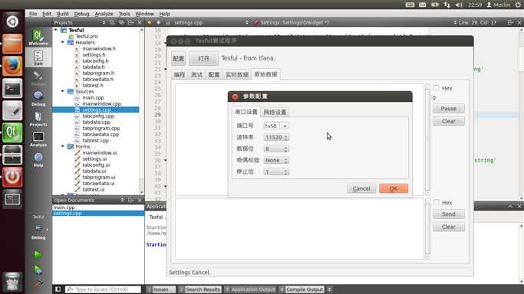Image resolution: width=524 pixels, height=294 pixels.
Task: Open the Compile Output pane
Action: (303, 289)
